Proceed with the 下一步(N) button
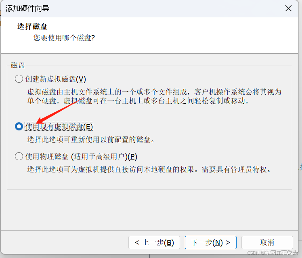 coord(210,242)
